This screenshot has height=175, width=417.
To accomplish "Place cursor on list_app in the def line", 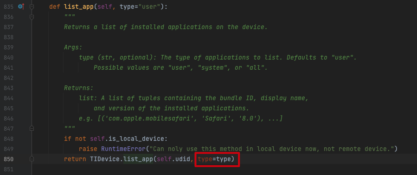I will [x=79, y=6].
